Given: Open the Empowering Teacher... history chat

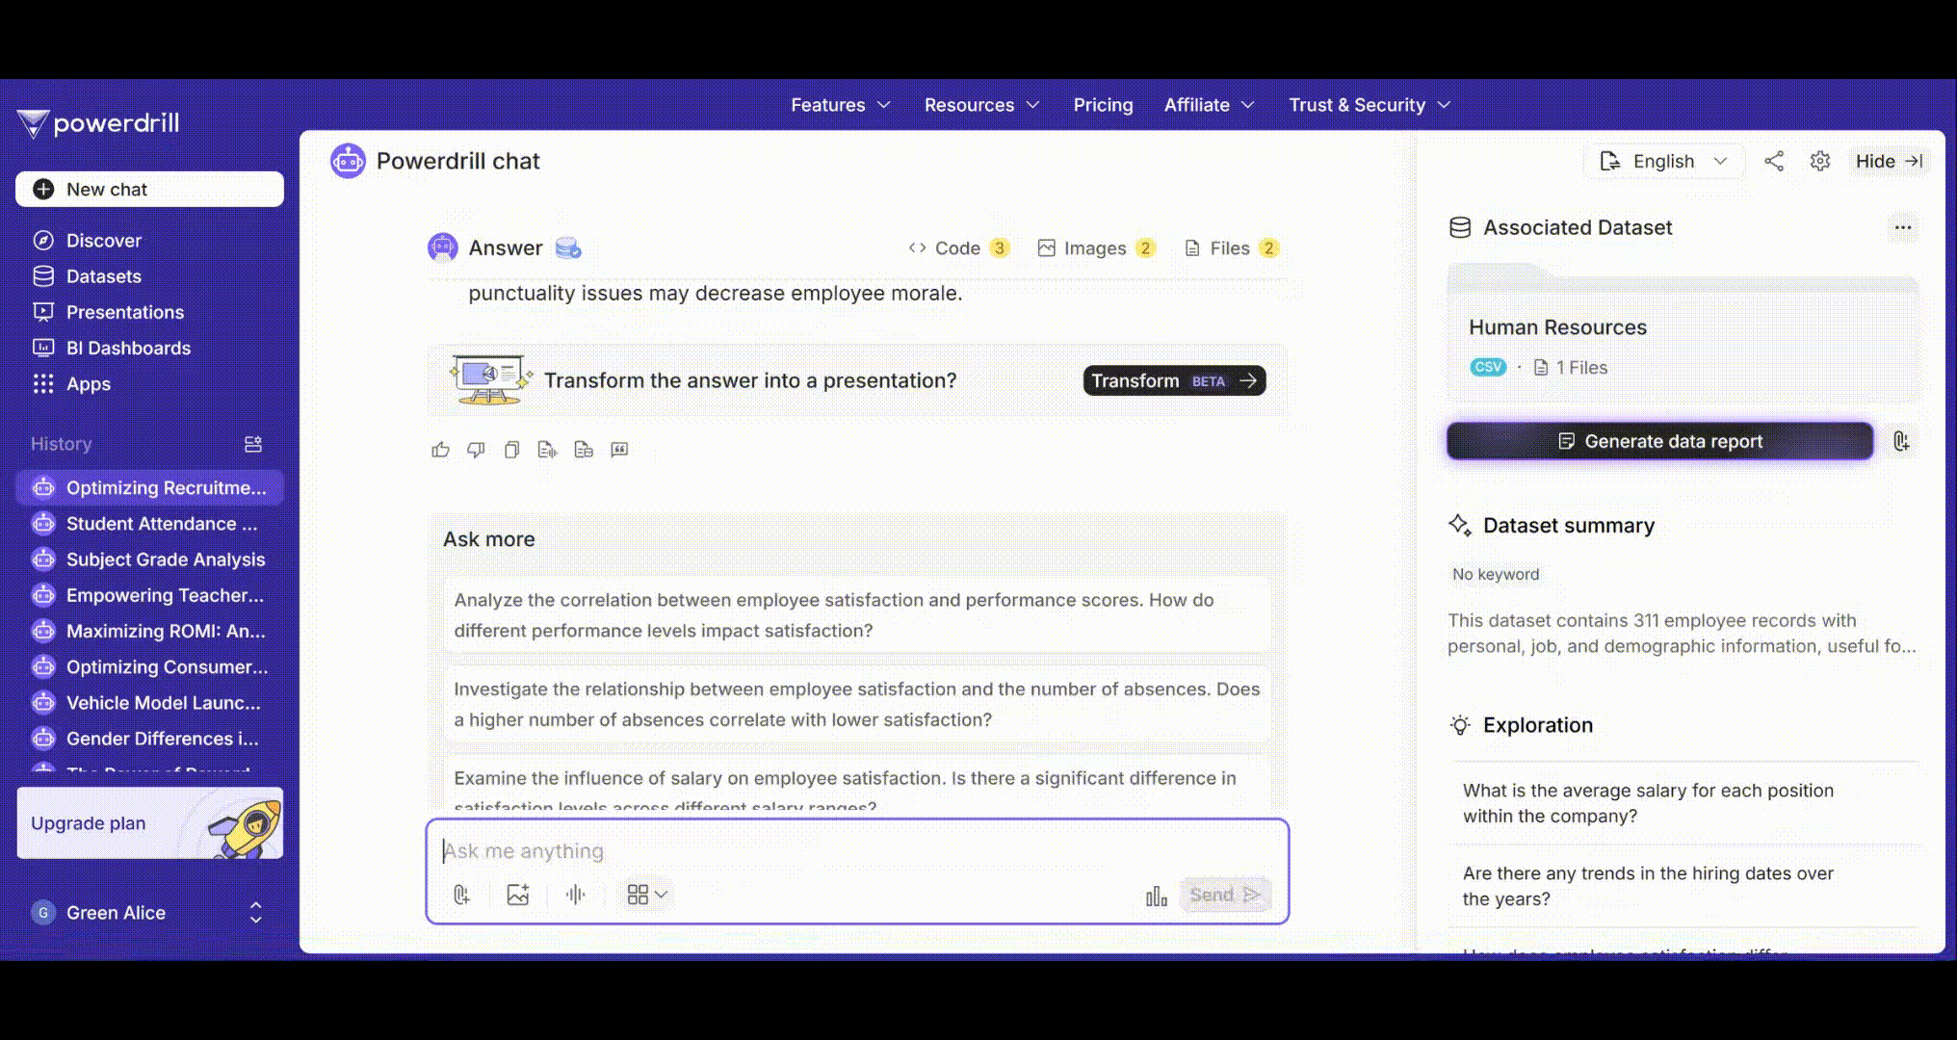Looking at the screenshot, I should click(x=149, y=595).
